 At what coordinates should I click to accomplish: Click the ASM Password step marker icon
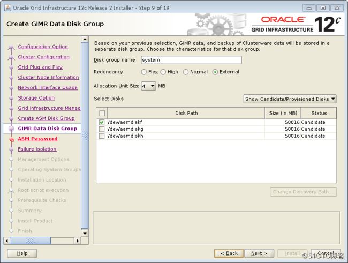click(12, 139)
